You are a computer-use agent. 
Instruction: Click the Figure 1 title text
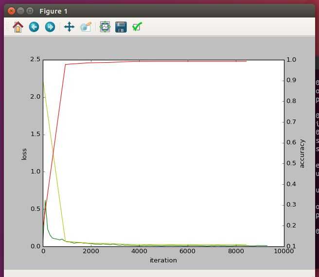[x=53, y=11]
